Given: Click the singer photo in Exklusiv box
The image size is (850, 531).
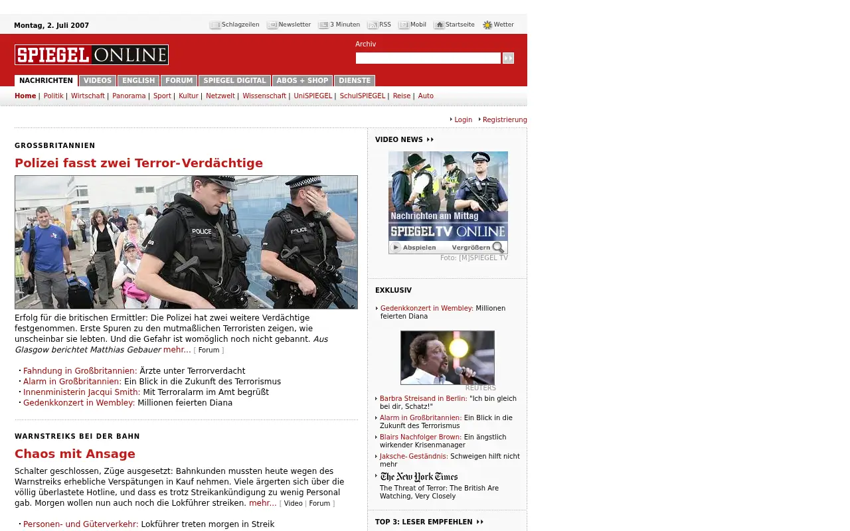Looking at the screenshot, I should click(x=448, y=358).
